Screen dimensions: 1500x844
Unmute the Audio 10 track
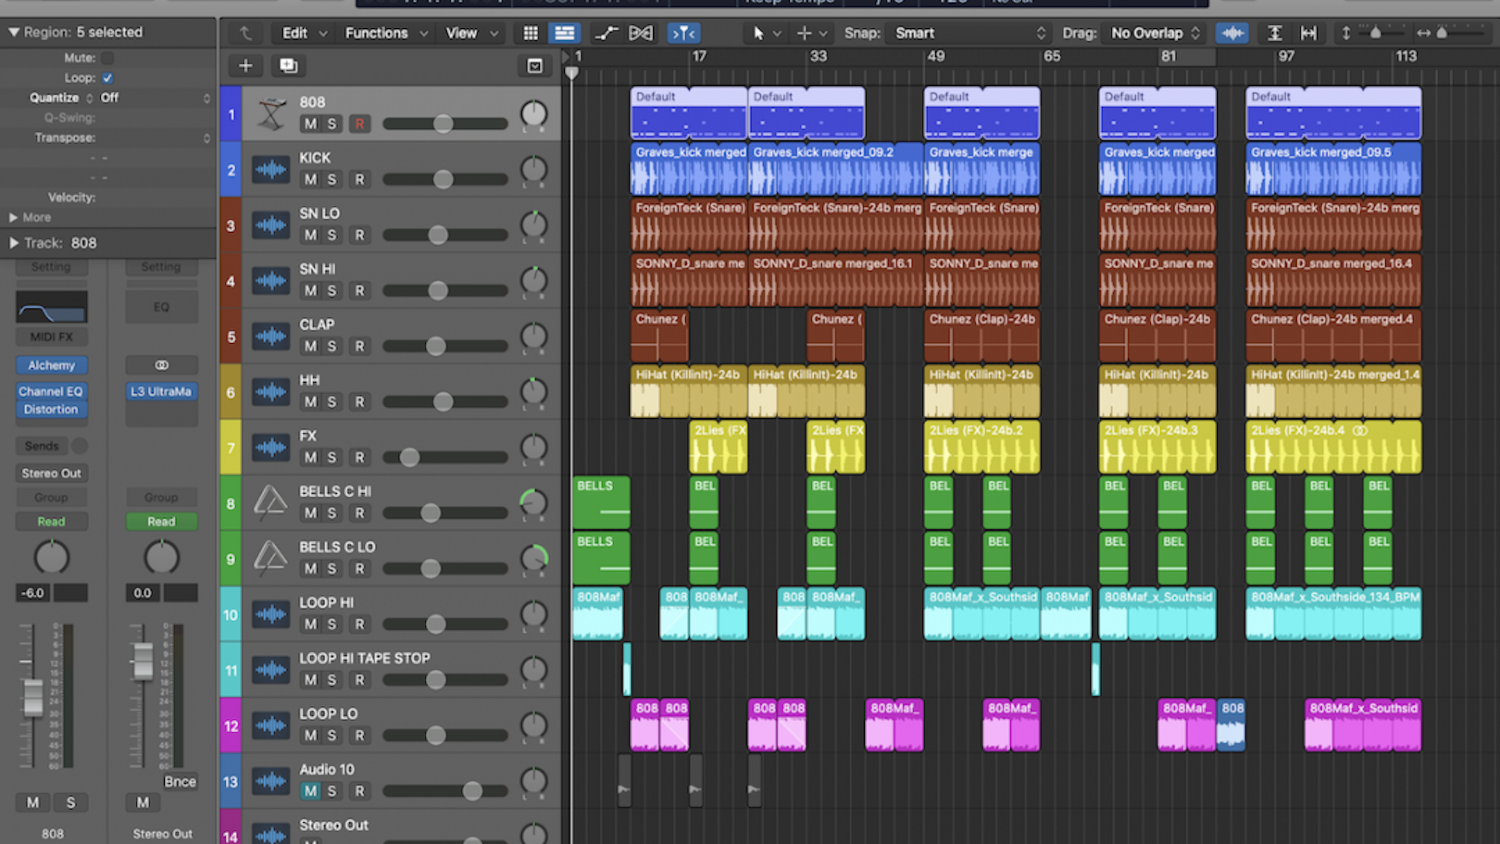[310, 791]
